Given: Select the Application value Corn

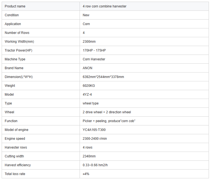Looking at the screenshot, I should (x=86, y=24).
